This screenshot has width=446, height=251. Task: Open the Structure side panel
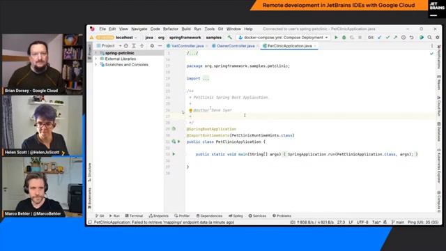coord(90,172)
